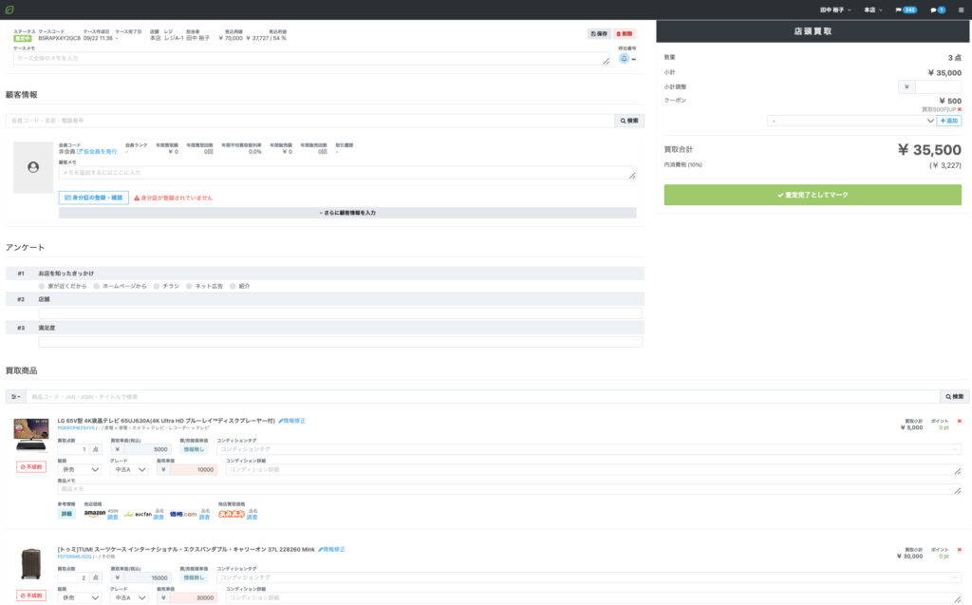Click the 仮会員を発行 link
The image size is (972, 605).
(x=100, y=151)
